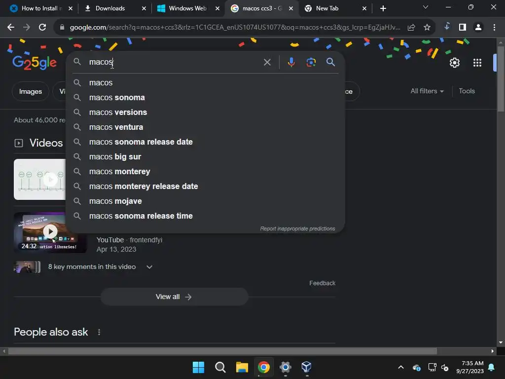Image resolution: width=505 pixels, height=379 pixels.
Task: Choose macos monterey release date suggestion
Action: 206,186
